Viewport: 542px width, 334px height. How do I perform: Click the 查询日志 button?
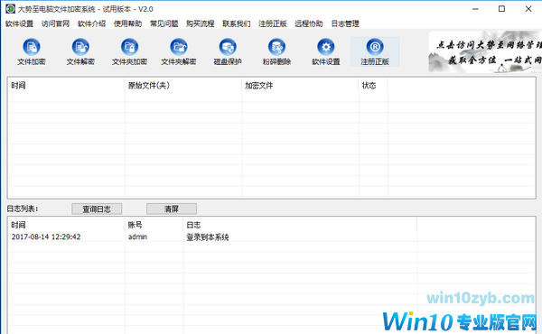(x=97, y=209)
